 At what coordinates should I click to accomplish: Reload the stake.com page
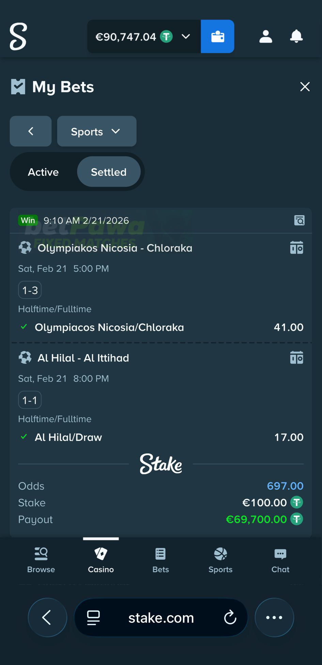230,618
